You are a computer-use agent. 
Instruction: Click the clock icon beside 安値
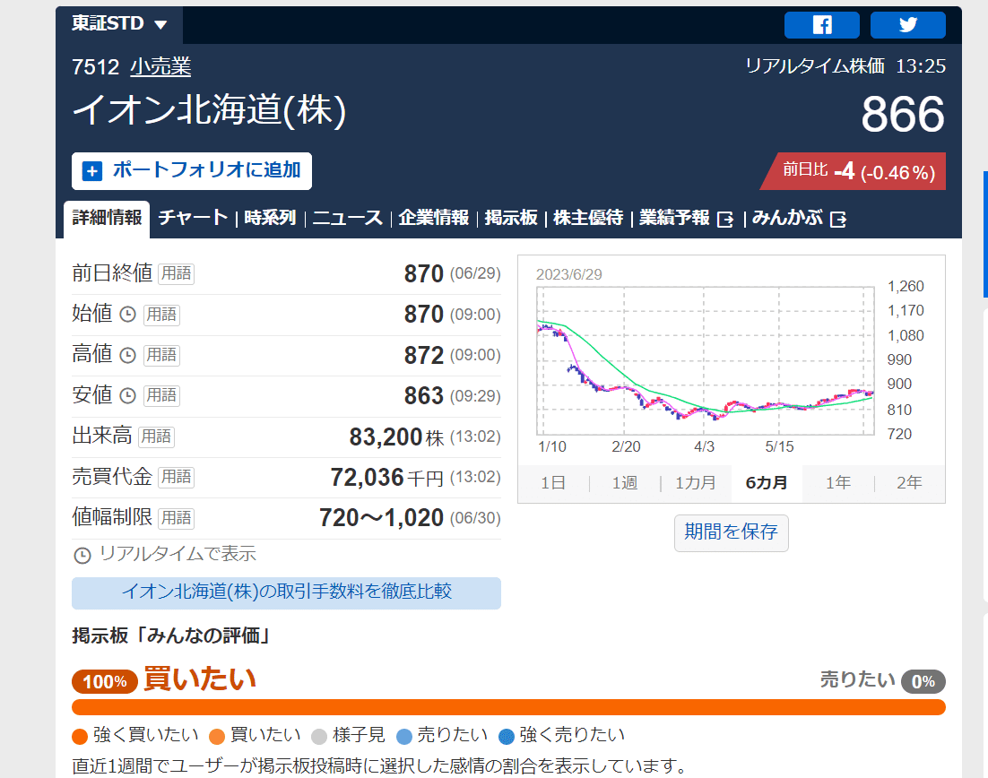(128, 395)
